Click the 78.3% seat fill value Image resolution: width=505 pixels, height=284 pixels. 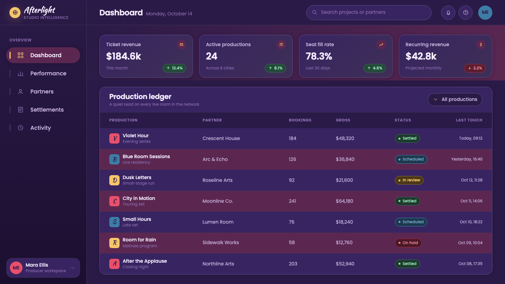tap(319, 56)
